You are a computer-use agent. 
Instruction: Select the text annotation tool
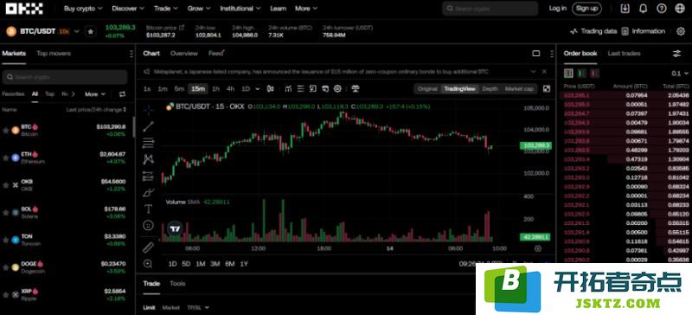tap(149, 209)
